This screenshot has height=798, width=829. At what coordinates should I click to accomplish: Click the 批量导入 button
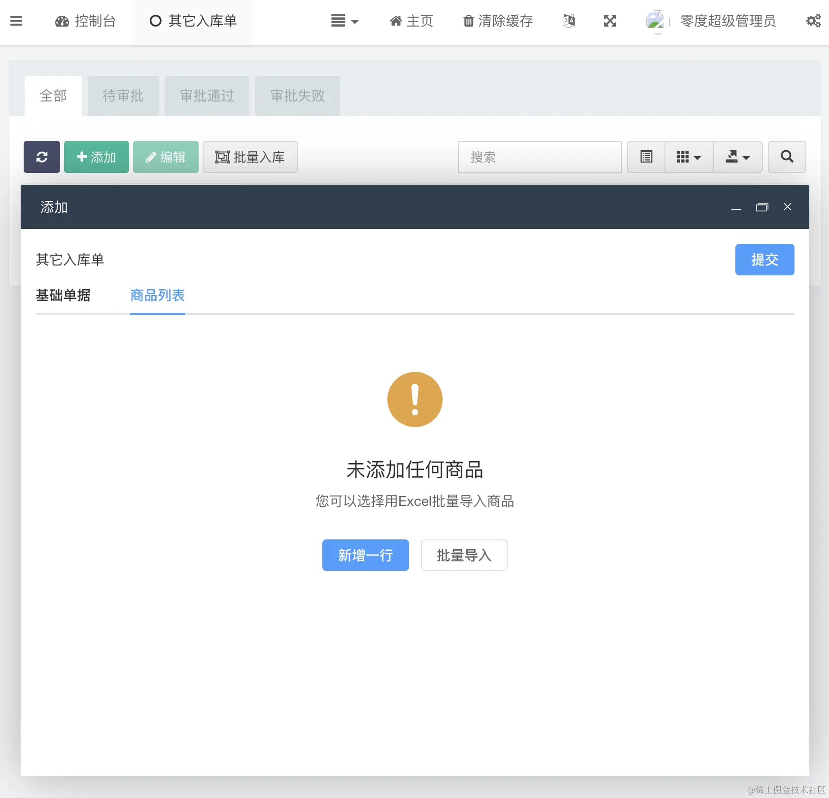(x=464, y=555)
